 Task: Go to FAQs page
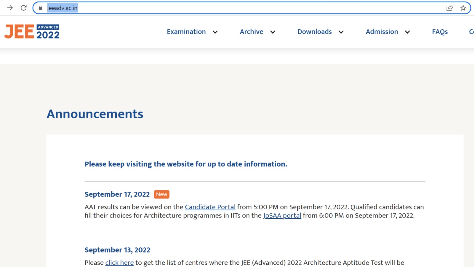[x=440, y=32]
